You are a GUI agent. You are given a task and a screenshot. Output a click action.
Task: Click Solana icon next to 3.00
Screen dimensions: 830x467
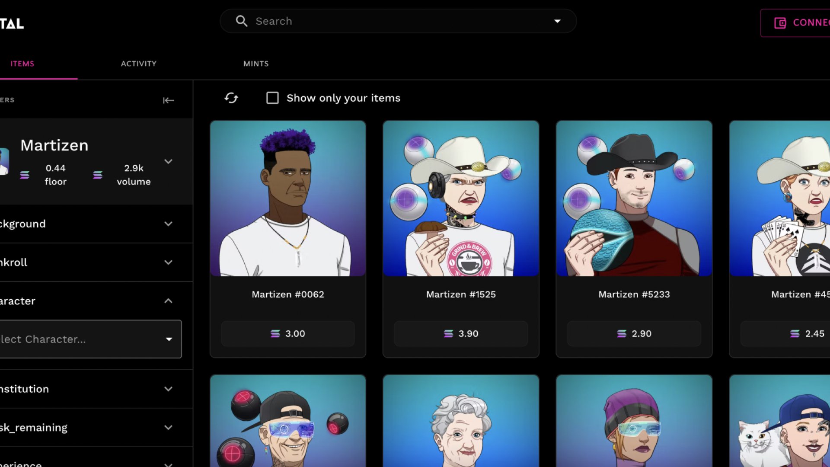tap(275, 333)
